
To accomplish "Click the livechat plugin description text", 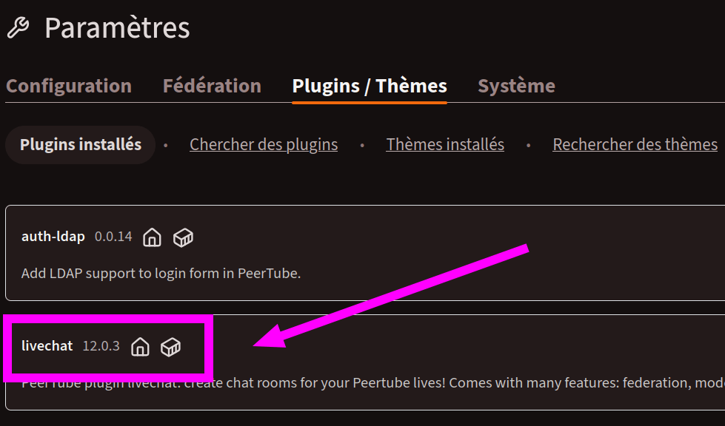I will pyautogui.click(x=444, y=383).
